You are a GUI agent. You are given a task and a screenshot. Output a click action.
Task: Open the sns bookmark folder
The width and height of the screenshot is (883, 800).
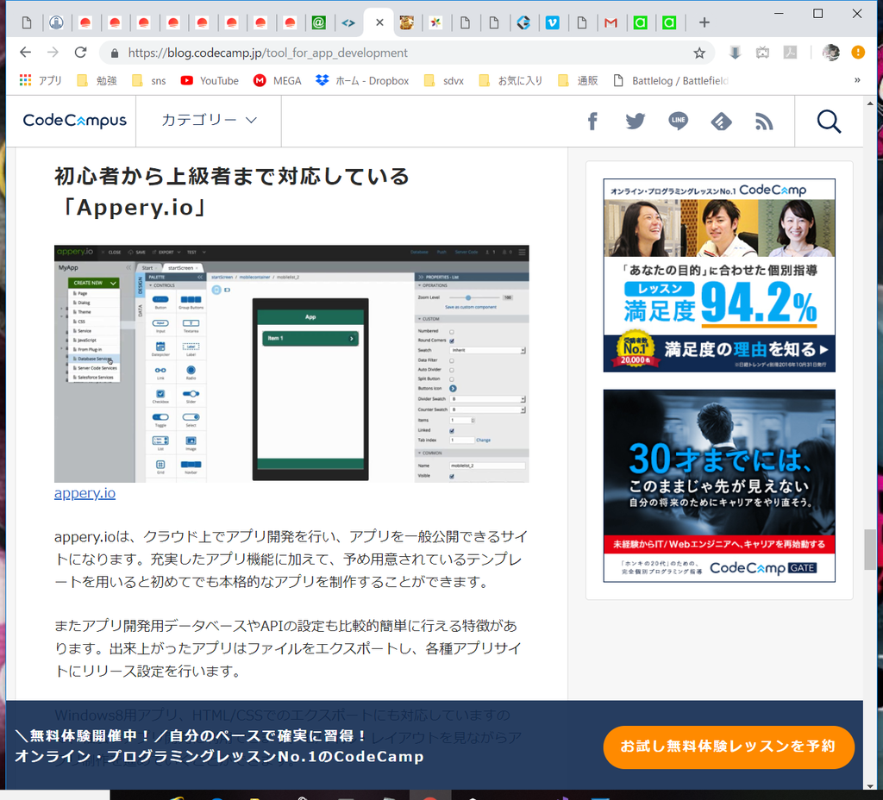pyautogui.click(x=148, y=80)
